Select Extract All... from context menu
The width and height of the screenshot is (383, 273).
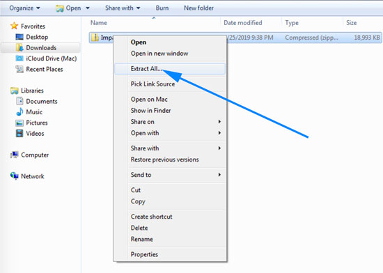169,69
